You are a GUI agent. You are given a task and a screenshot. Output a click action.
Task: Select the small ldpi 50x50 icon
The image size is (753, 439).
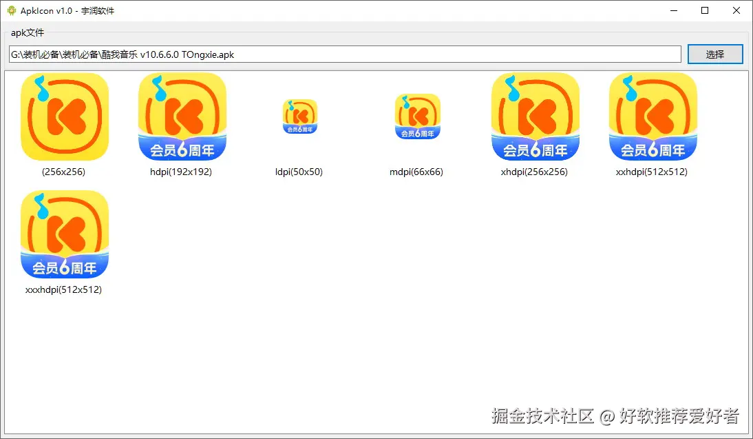tap(300, 116)
